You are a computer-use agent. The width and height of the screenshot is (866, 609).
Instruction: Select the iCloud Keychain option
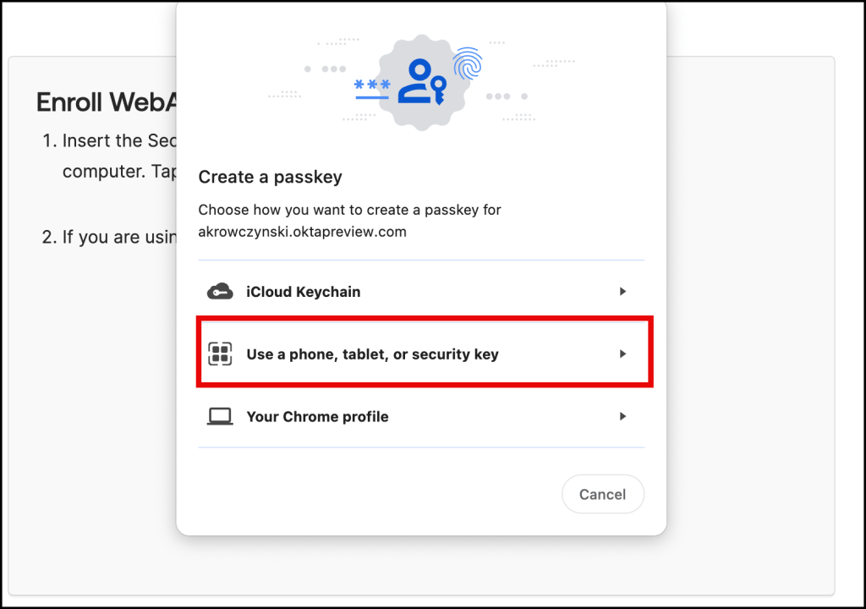pyautogui.click(x=303, y=292)
